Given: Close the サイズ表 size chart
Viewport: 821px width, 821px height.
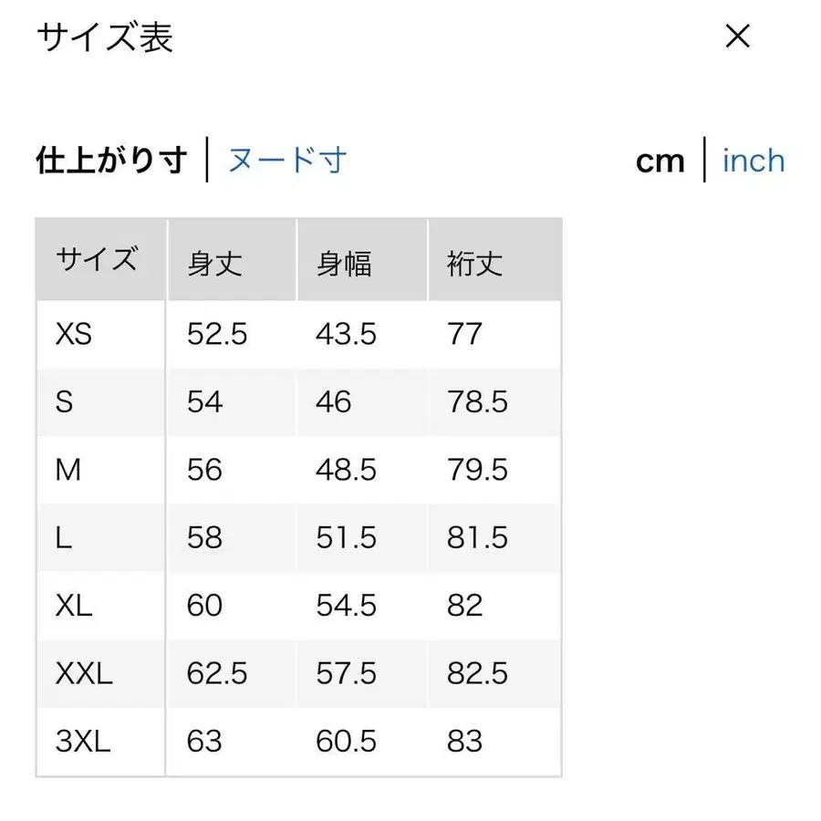Looking at the screenshot, I should 736,36.
